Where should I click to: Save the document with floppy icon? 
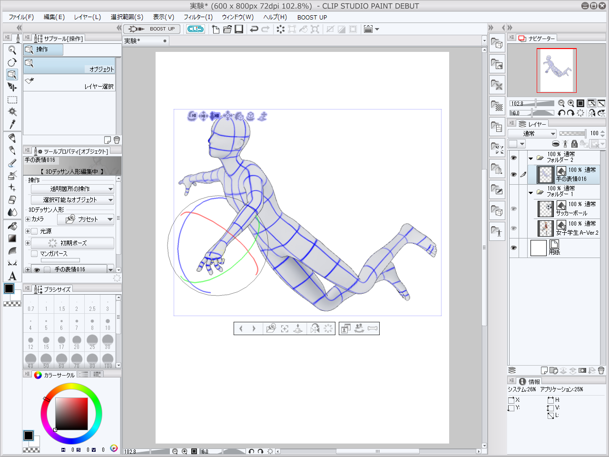pos(239,29)
